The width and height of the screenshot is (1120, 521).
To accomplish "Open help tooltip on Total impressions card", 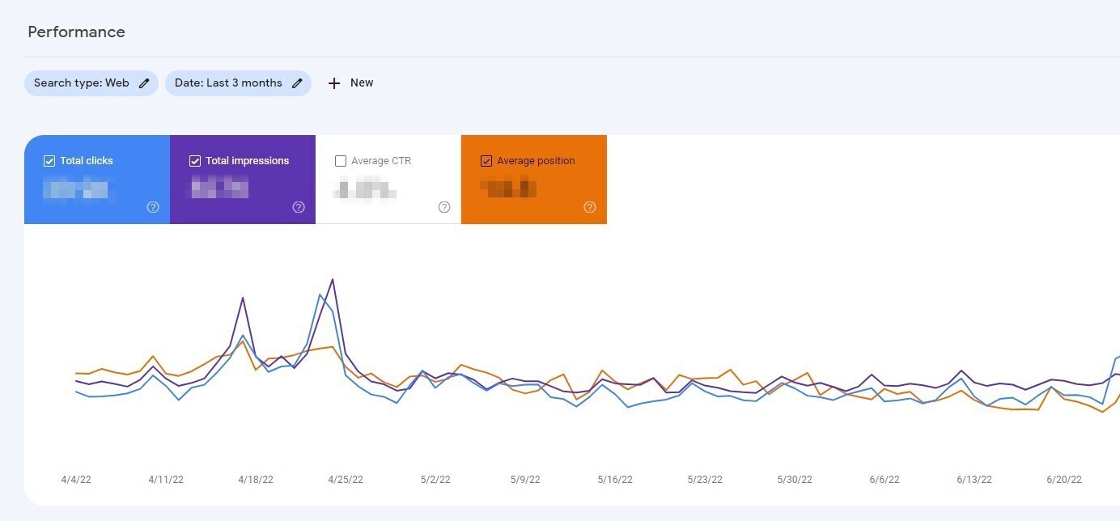I will tap(298, 207).
